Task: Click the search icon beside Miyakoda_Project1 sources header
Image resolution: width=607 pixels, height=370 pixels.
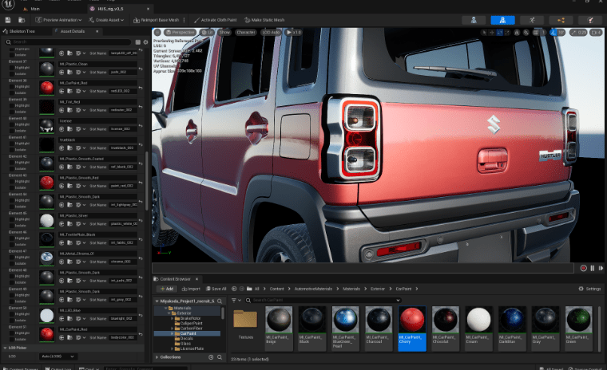Action: (220, 301)
